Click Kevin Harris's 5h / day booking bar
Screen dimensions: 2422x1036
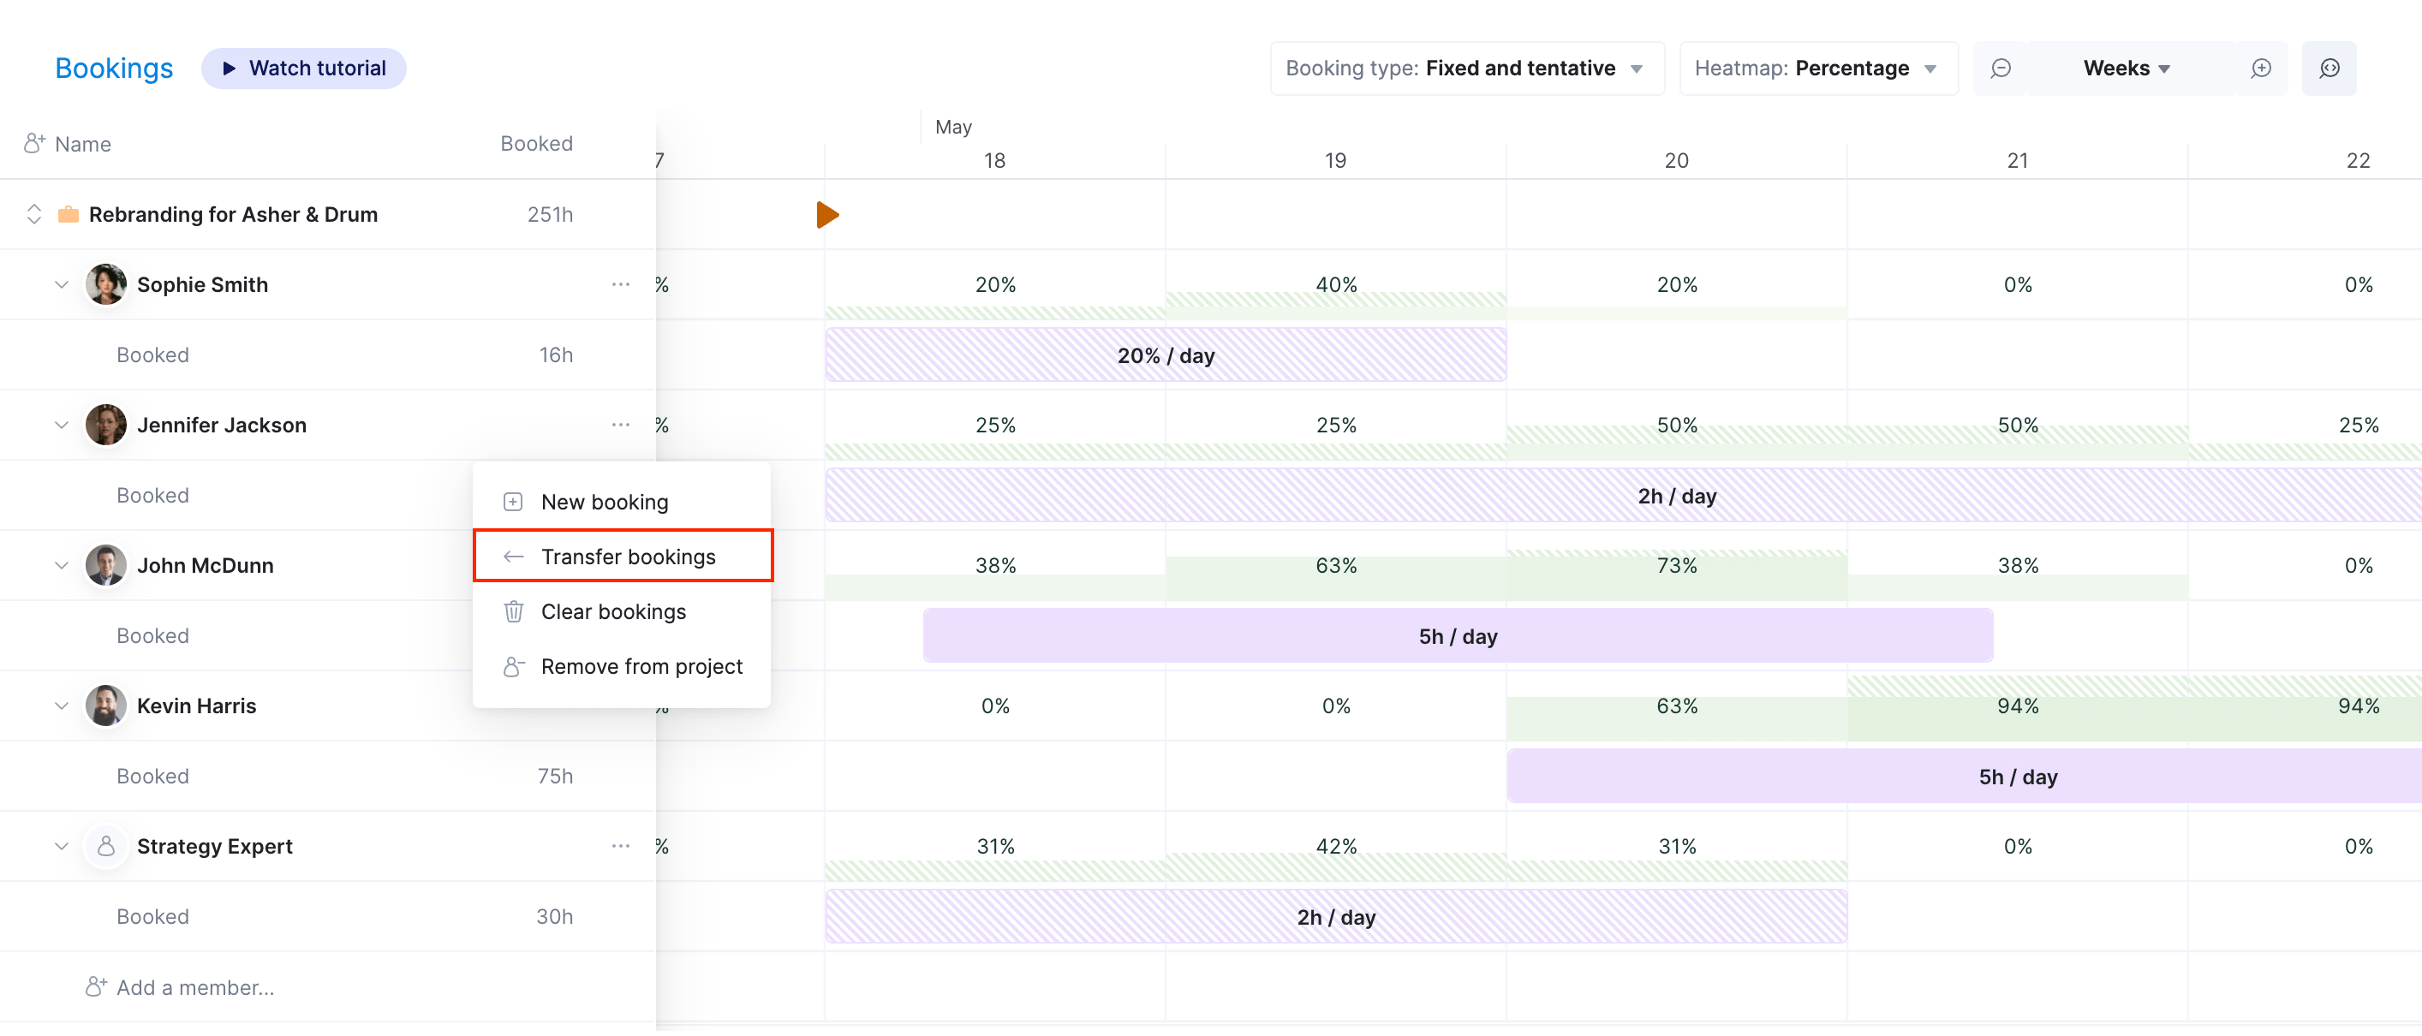[x=1965, y=777]
